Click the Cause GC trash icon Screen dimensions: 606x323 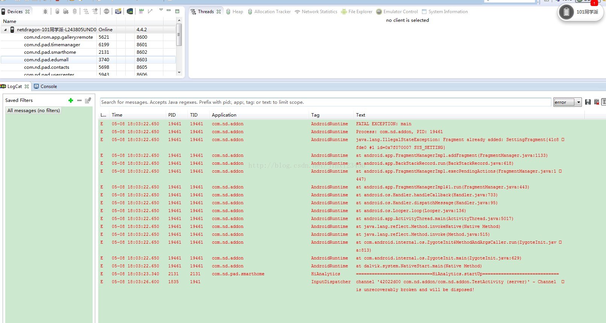(75, 11)
